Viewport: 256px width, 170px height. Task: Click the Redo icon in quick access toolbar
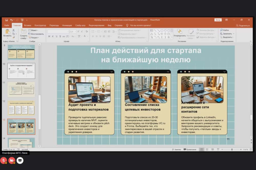coord(17,20)
